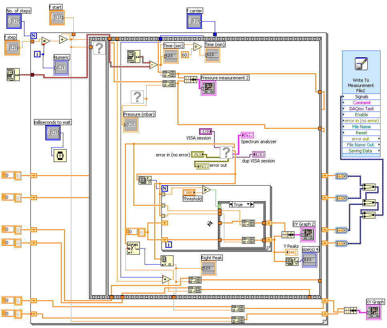Select the Threshold SGL constant
Image resolution: width=387 pixels, height=328 pixels.
coord(189,192)
